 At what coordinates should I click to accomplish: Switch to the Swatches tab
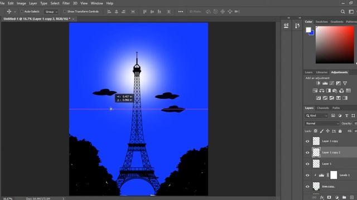[321, 22]
